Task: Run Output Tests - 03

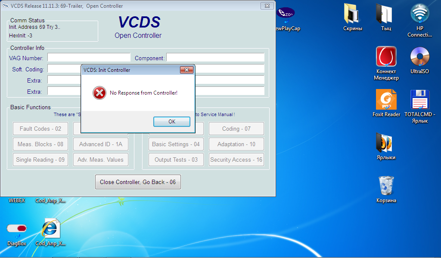Action: tap(176, 160)
